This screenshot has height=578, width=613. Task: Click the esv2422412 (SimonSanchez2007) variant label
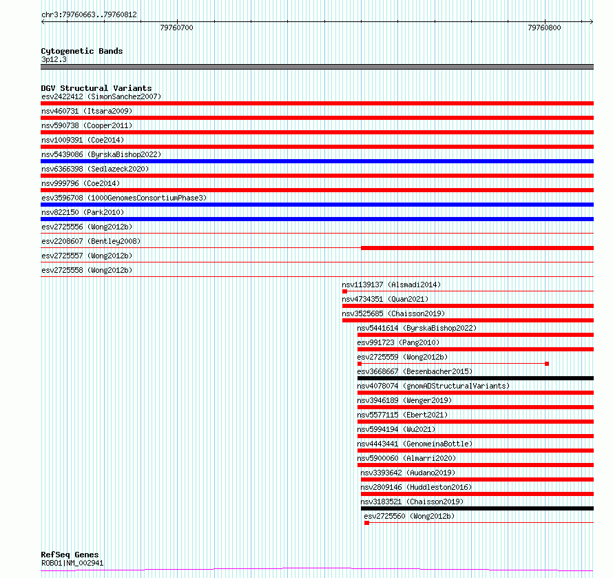pyautogui.click(x=101, y=96)
